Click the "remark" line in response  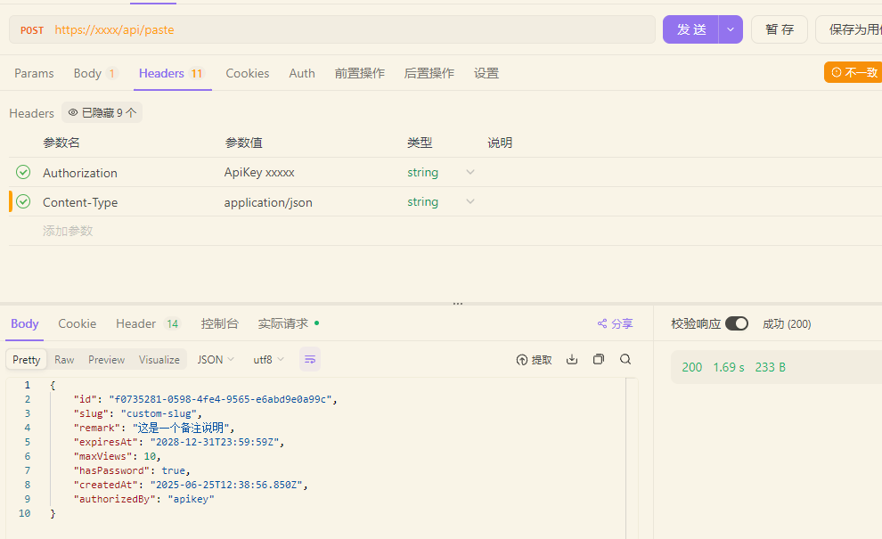pos(153,428)
